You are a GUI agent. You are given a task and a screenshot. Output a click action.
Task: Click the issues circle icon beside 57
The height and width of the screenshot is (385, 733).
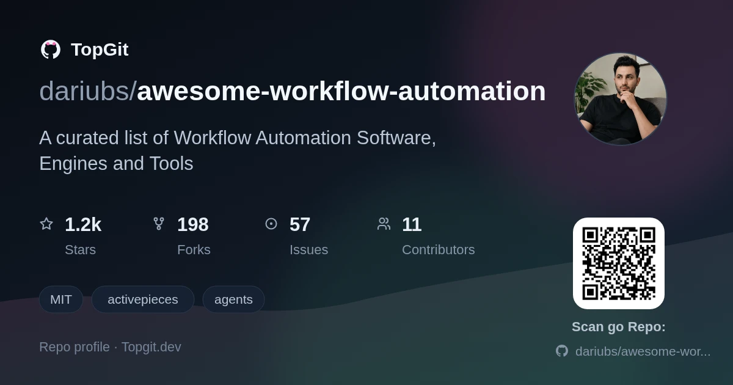coord(271,224)
